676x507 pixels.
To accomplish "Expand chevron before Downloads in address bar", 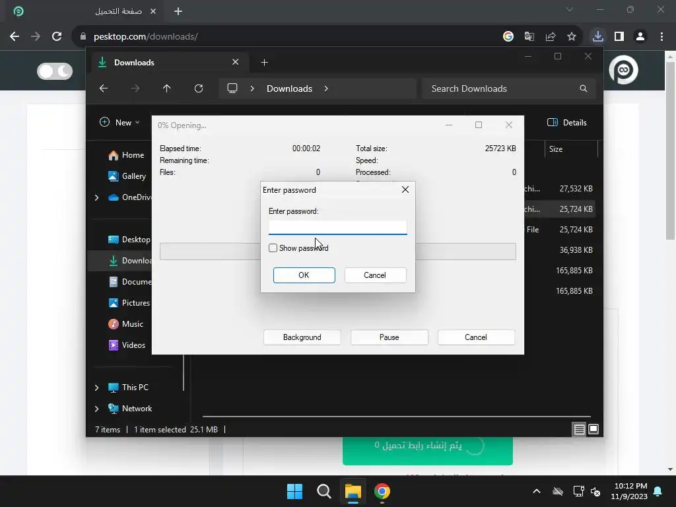I will click(x=252, y=88).
